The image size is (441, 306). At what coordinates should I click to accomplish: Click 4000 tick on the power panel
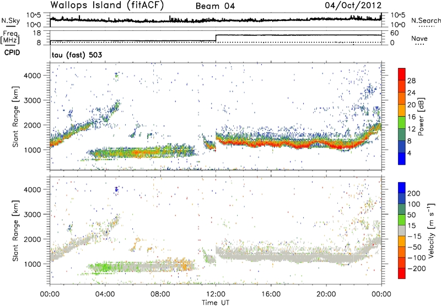pos(32,76)
